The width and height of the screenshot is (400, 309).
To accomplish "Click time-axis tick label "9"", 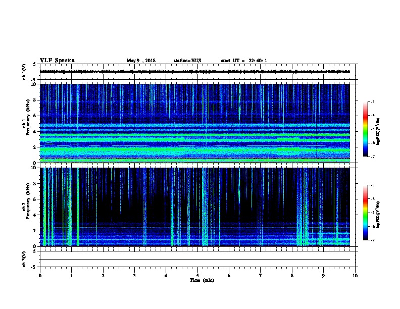I will pos(323,276).
